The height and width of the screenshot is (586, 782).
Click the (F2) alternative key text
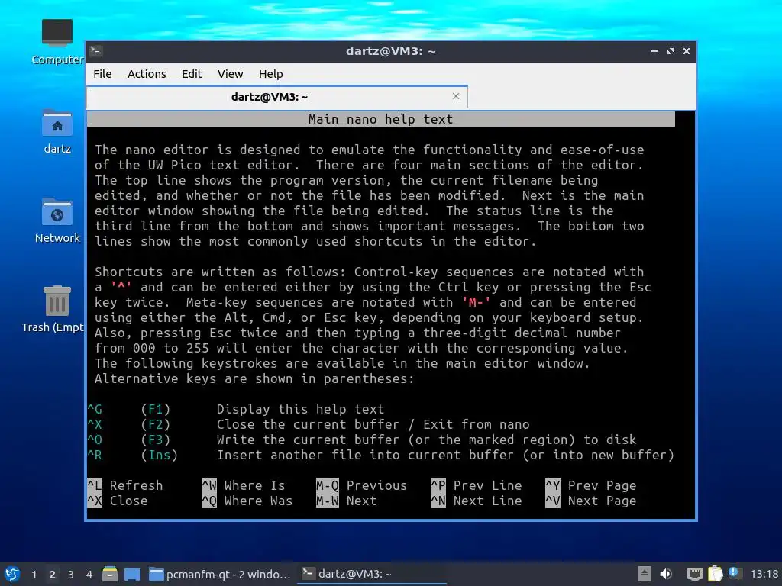pyautogui.click(x=156, y=424)
